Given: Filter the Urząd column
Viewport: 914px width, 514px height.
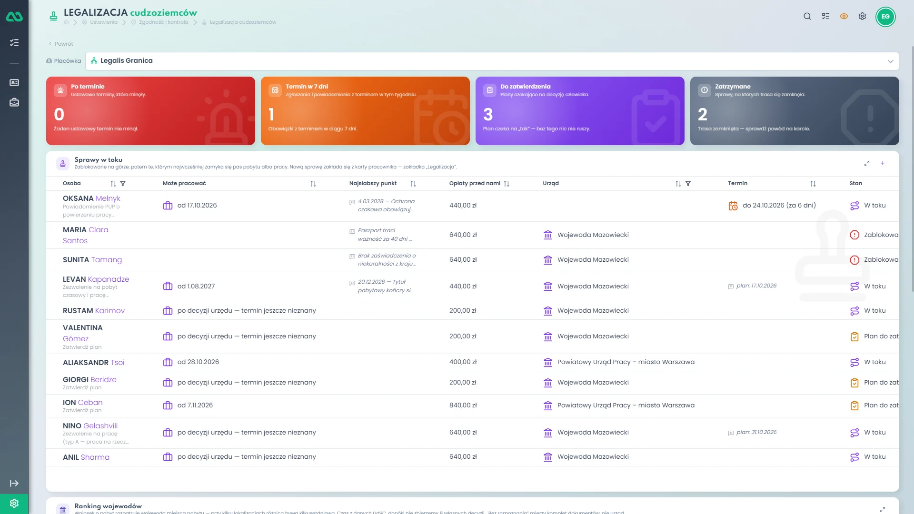Looking at the screenshot, I should (x=688, y=184).
